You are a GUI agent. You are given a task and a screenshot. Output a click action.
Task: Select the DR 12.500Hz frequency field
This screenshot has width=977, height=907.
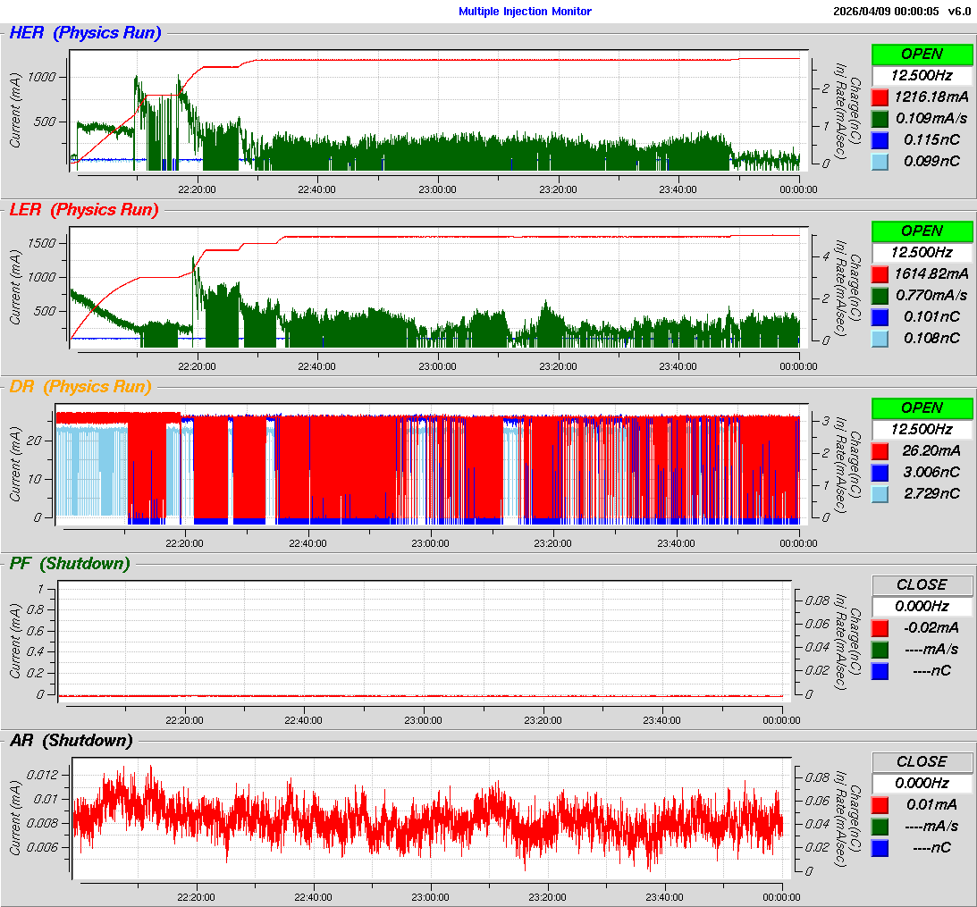(x=922, y=429)
